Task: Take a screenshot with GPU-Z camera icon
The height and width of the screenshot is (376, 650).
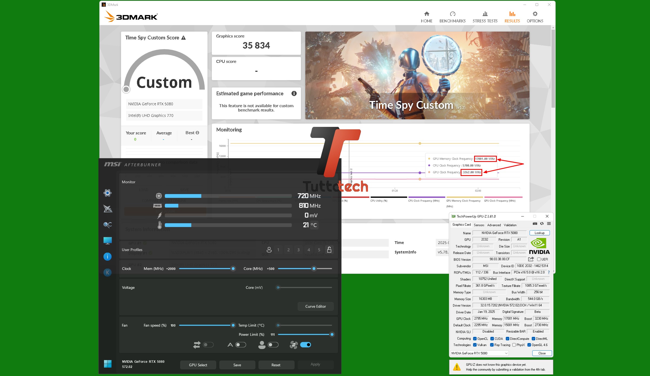Action: [535, 223]
